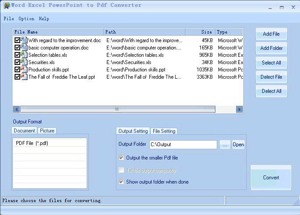Viewport: 300px width, 215px height.
Task: Click the Word icon beside basic computer operation.doc
Action: point(24,47)
